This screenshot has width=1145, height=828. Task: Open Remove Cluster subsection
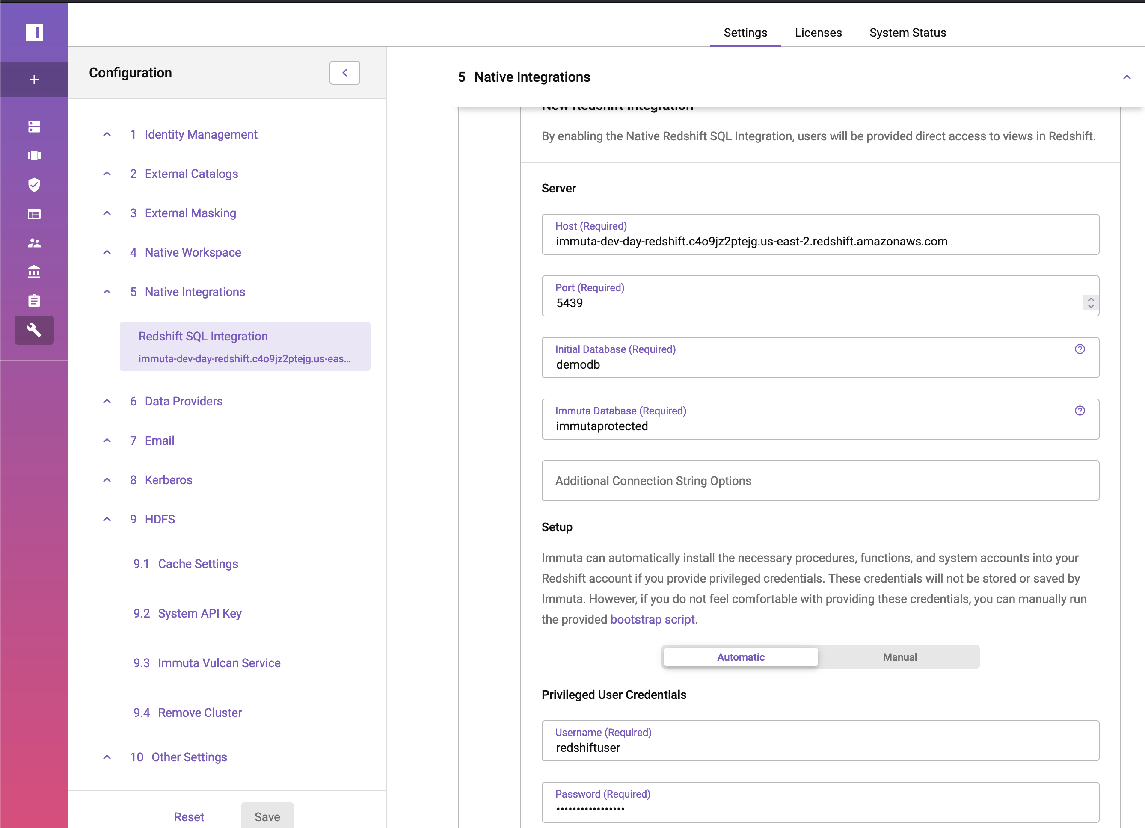click(x=188, y=713)
